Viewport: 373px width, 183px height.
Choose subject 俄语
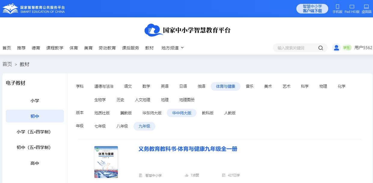pos(202,86)
